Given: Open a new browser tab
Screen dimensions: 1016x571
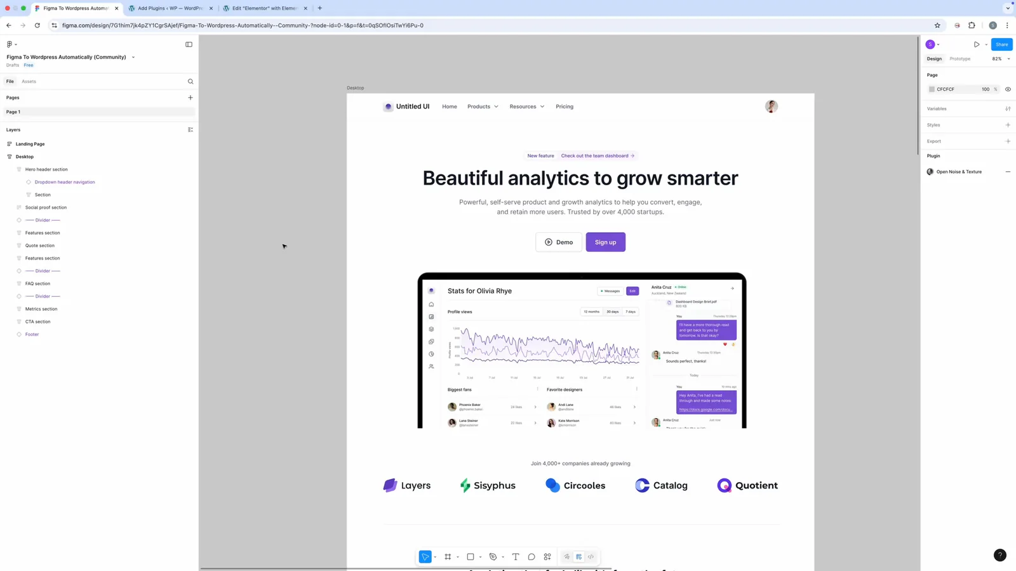Looking at the screenshot, I should 319,8.
